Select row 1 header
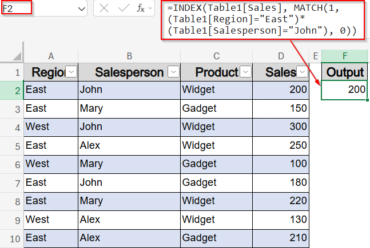The width and height of the screenshot is (370, 248). pos(12,72)
